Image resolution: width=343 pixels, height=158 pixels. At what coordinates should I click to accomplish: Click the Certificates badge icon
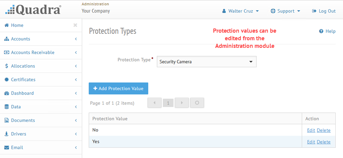click(x=7, y=79)
